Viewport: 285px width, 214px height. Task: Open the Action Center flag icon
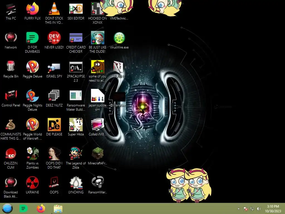245,209
